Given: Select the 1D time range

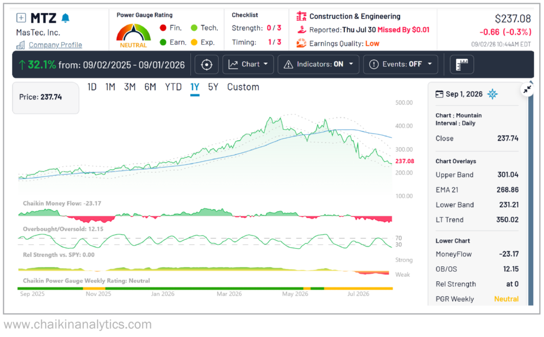Looking at the screenshot, I should 92,87.
